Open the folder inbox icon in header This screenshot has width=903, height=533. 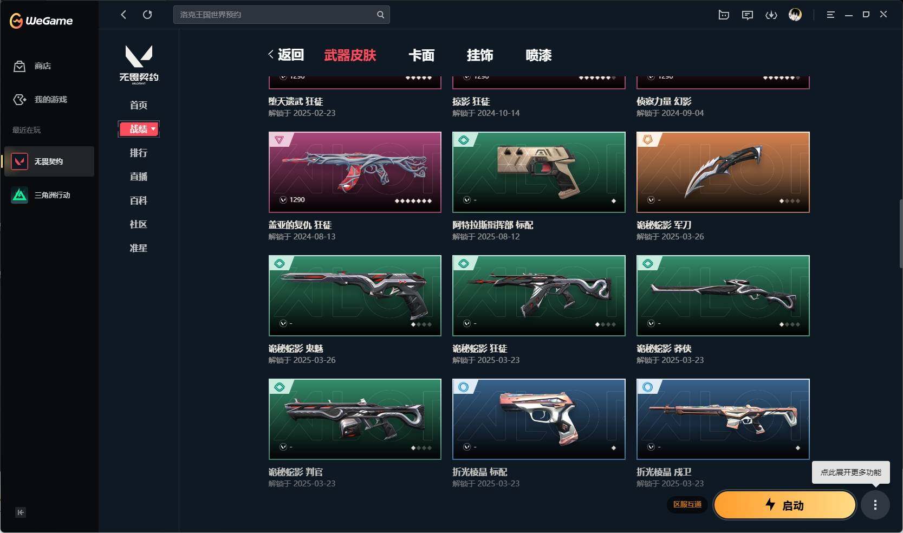pyautogui.click(x=724, y=15)
